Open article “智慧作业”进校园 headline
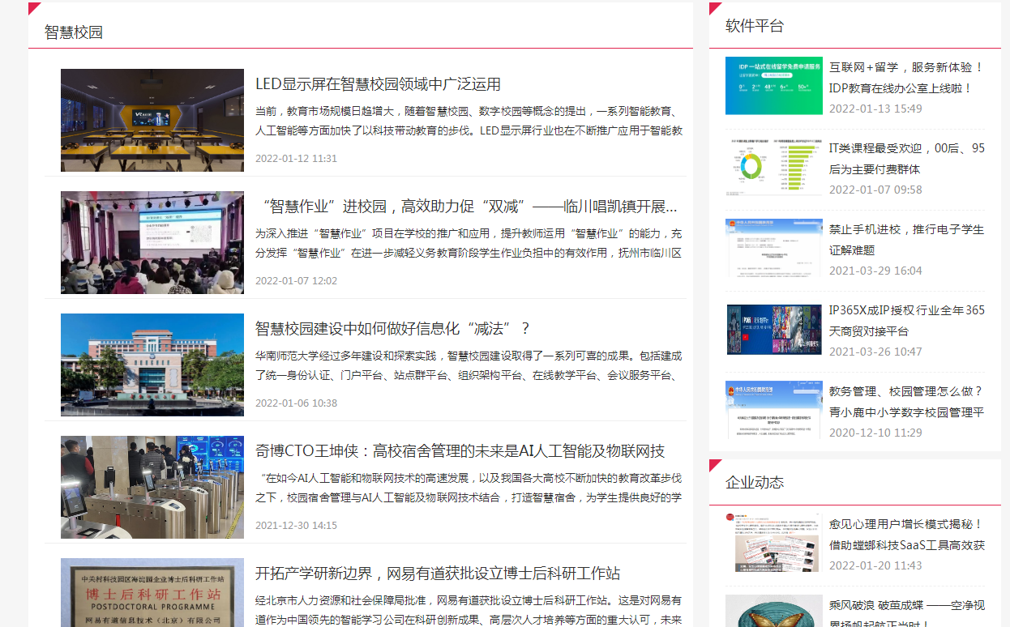The width and height of the screenshot is (1010, 627). tap(466, 206)
